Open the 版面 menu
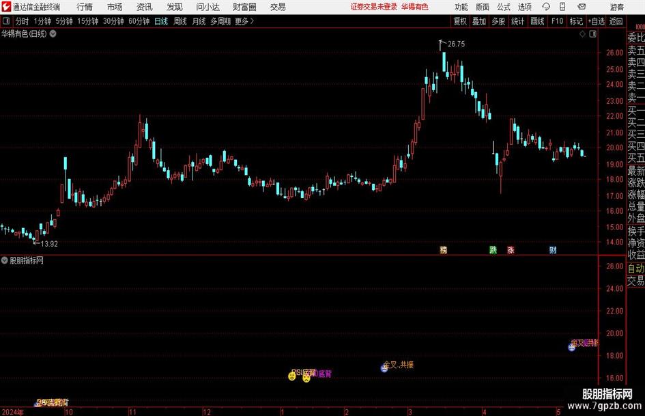Screen dimensions: 645x416 (x=483, y=7)
